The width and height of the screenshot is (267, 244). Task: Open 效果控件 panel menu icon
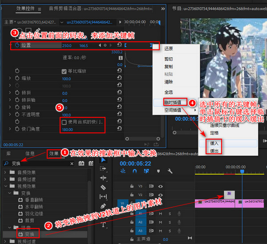pos(40,9)
